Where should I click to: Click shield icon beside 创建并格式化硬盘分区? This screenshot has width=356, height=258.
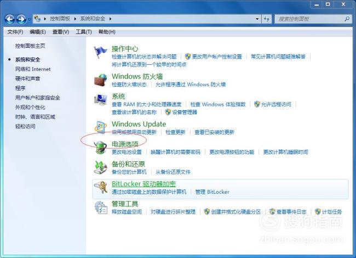tap(206, 211)
